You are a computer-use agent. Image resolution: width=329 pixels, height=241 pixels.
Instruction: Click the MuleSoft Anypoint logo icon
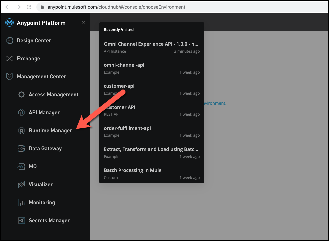point(9,23)
